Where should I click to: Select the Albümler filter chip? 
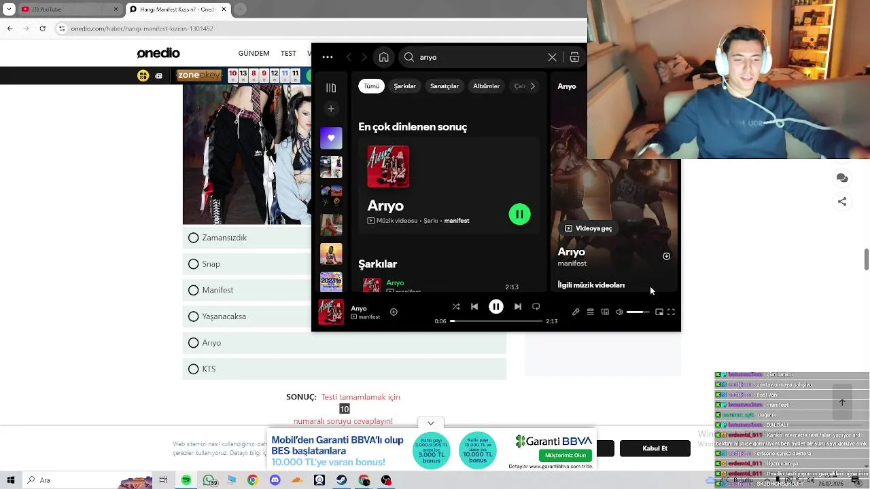coord(487,86)
